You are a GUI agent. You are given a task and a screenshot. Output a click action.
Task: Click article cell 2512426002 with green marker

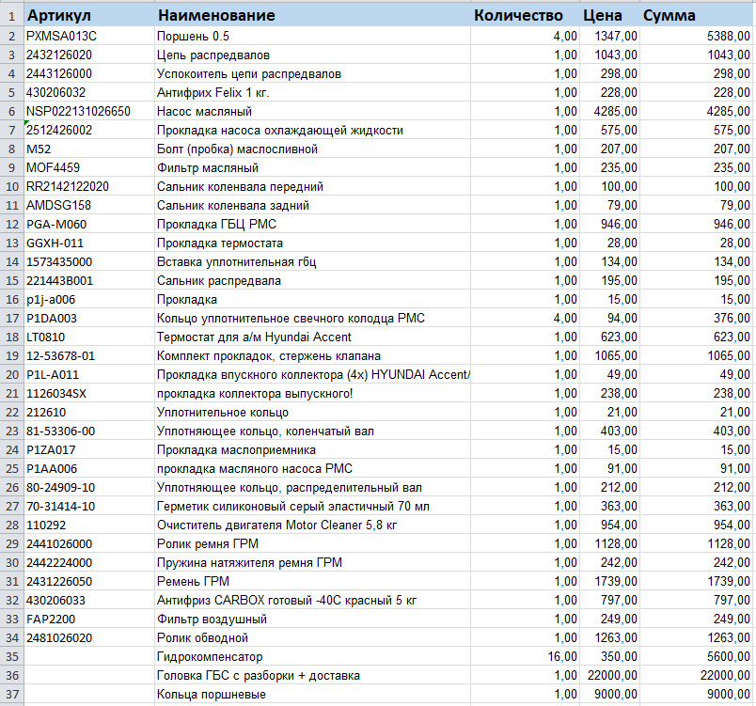[x=89, y=130]
